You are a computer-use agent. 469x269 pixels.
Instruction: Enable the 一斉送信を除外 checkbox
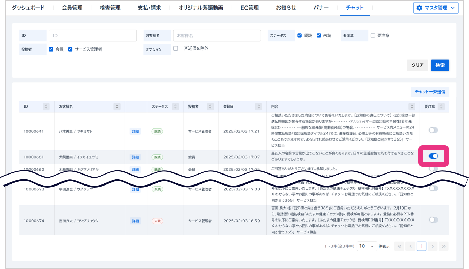(175, 48)
